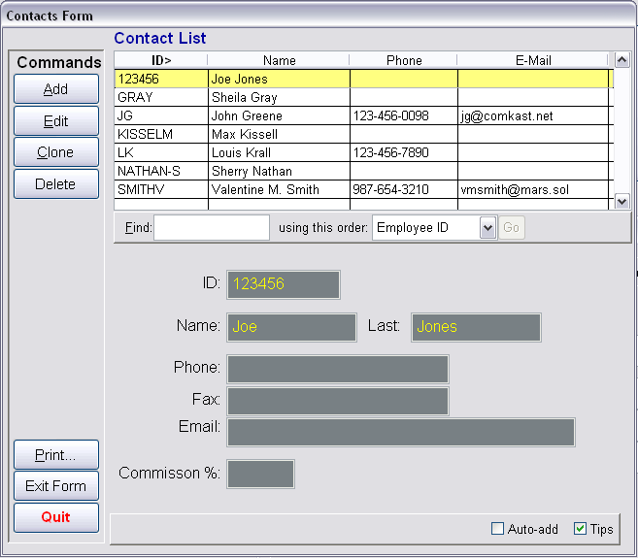Sort by the ID> column header
Screen dimensions: 638x558
pos(161,60)
